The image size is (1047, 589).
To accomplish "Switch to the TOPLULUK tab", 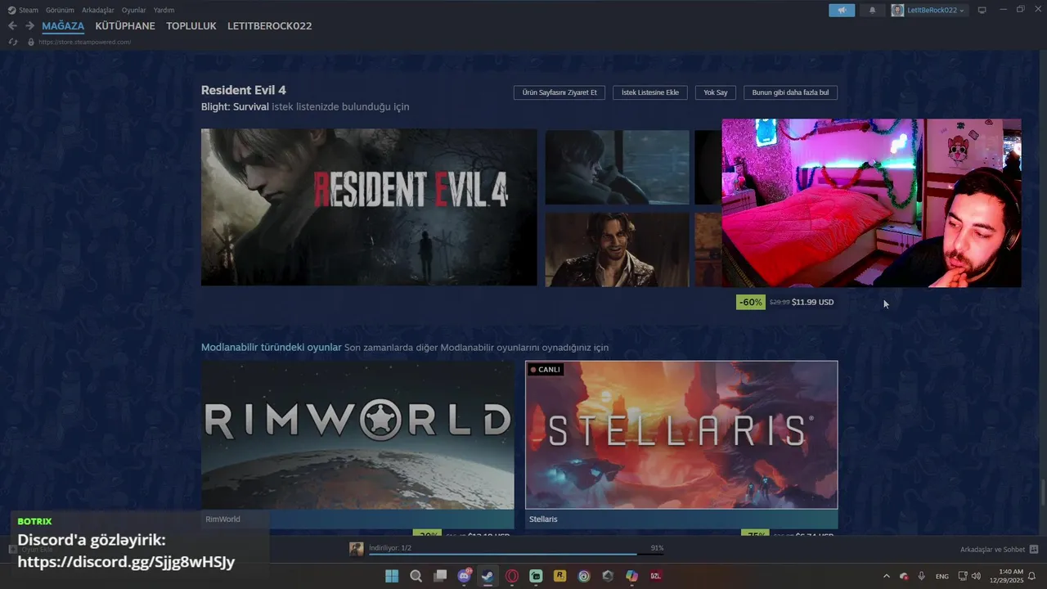I will pos(191,26).
